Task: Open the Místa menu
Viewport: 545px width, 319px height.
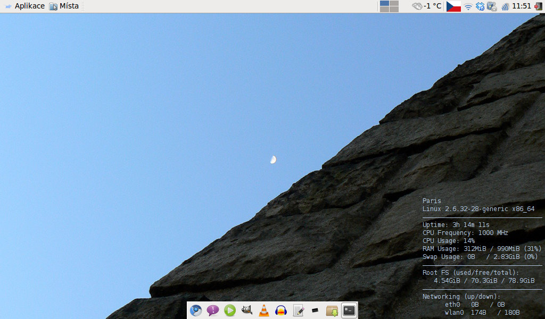Action: (64, 6)
